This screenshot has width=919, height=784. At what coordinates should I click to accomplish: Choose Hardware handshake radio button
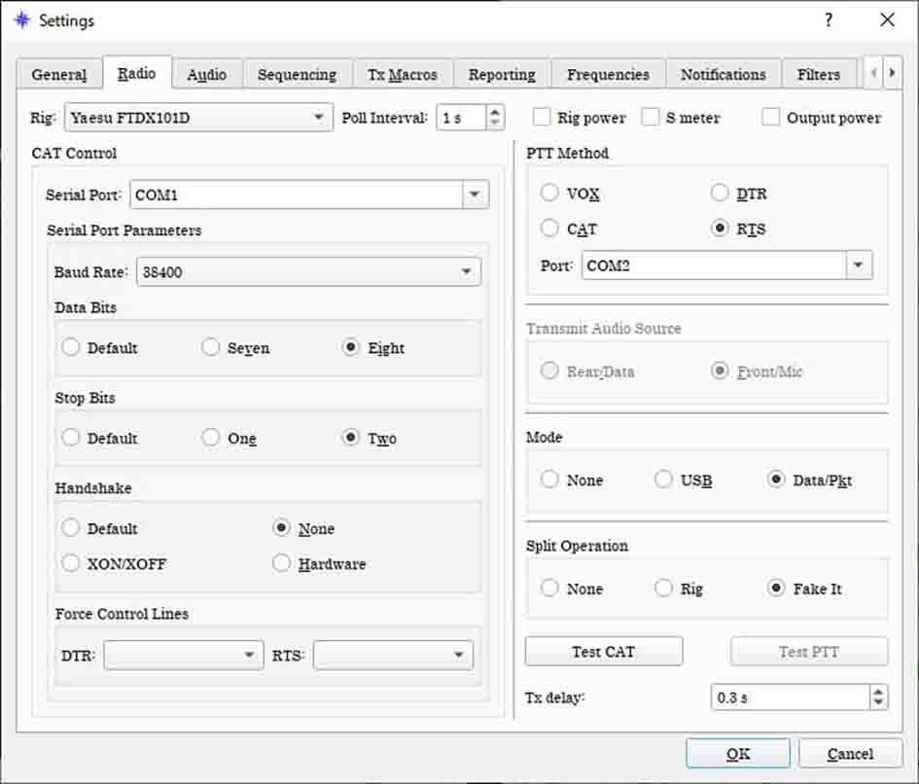(x=282, y=563)
